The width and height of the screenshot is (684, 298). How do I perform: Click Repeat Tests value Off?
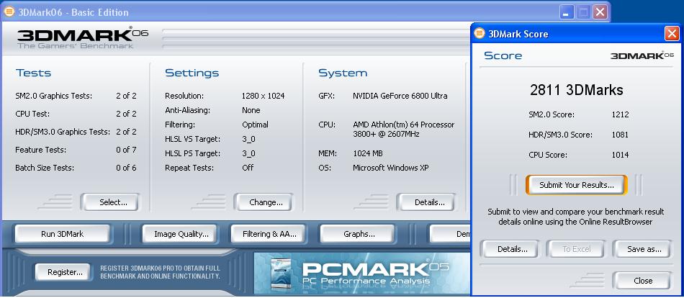click(x=248, y=168)
